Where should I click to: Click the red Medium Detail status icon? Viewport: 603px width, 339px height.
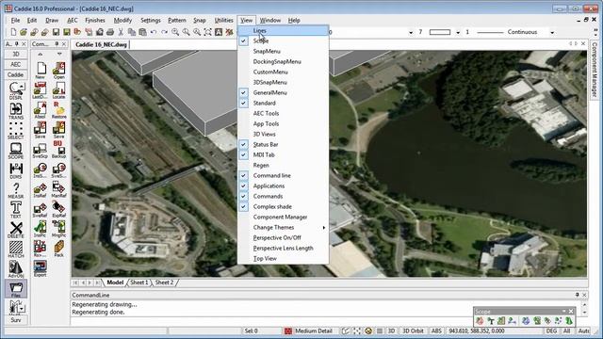coord(288,331)
